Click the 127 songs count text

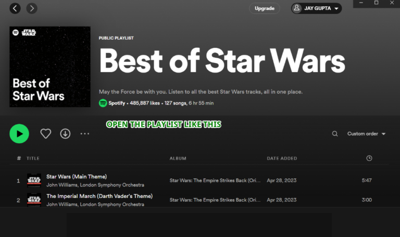point(176,103)
